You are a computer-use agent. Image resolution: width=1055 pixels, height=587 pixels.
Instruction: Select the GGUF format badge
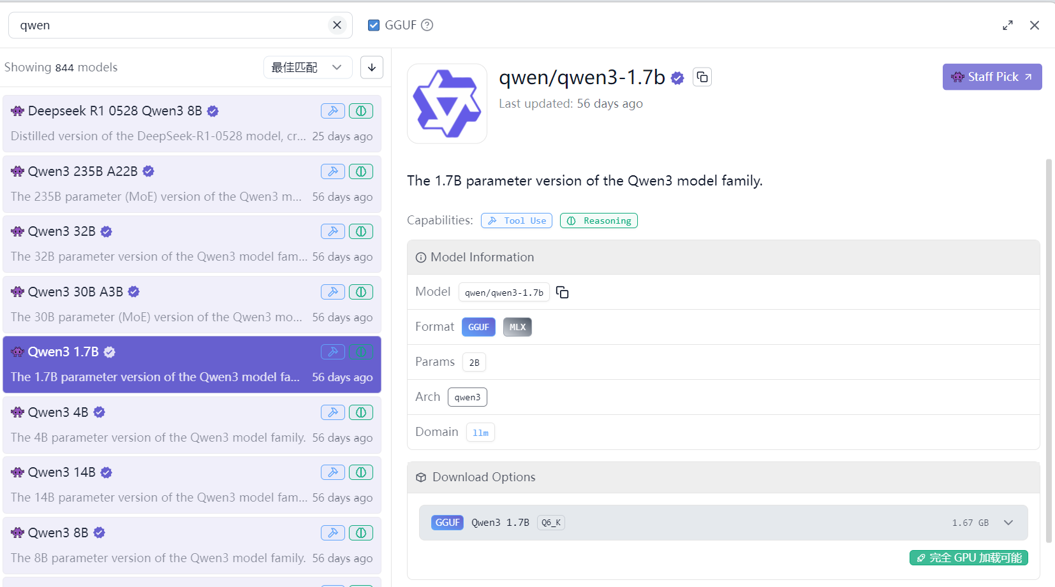tap(478, 327)
